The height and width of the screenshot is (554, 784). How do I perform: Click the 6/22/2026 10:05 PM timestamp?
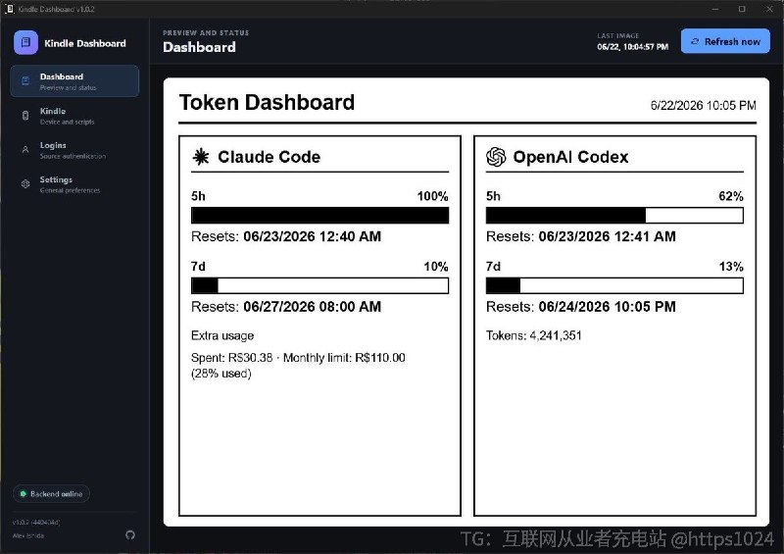click(703, 106)
